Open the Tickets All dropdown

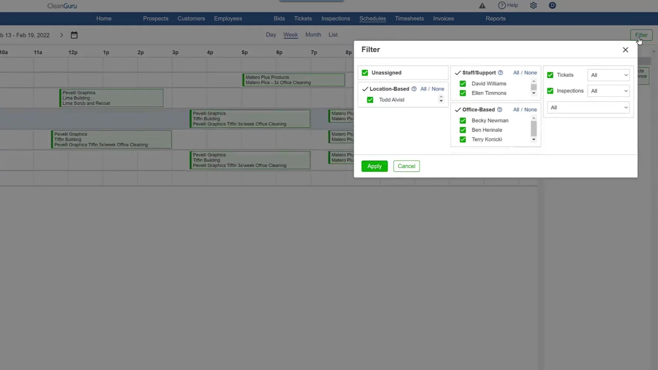click(608, 75)
